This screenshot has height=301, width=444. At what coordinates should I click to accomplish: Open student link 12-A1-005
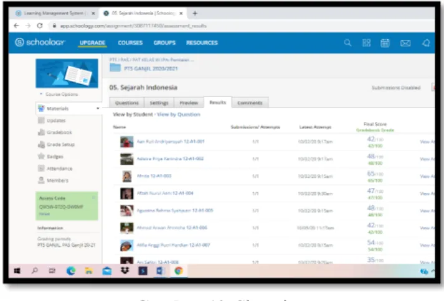(175, 210)
